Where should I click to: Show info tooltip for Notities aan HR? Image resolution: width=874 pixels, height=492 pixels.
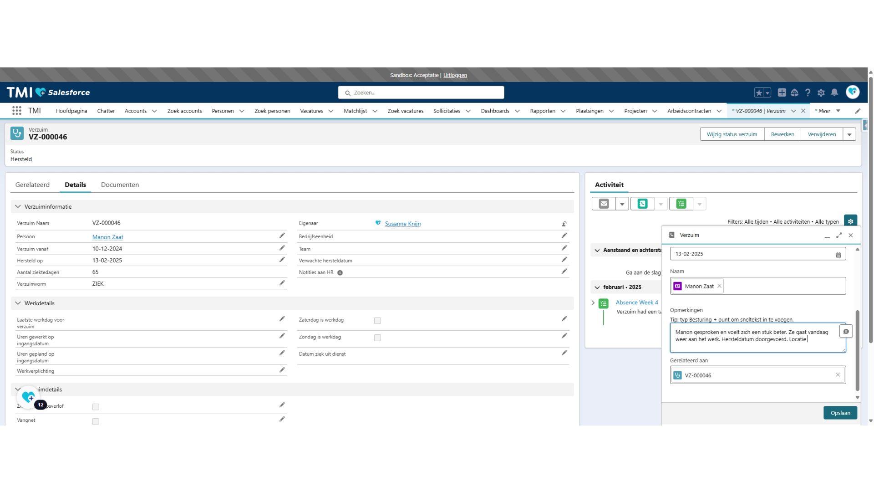click(340, 273)
